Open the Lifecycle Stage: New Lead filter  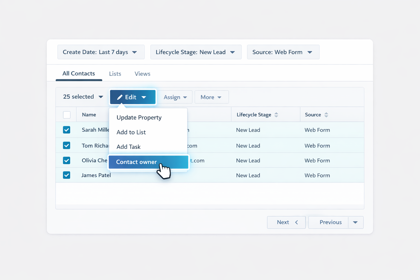click(x=196, y=52)
